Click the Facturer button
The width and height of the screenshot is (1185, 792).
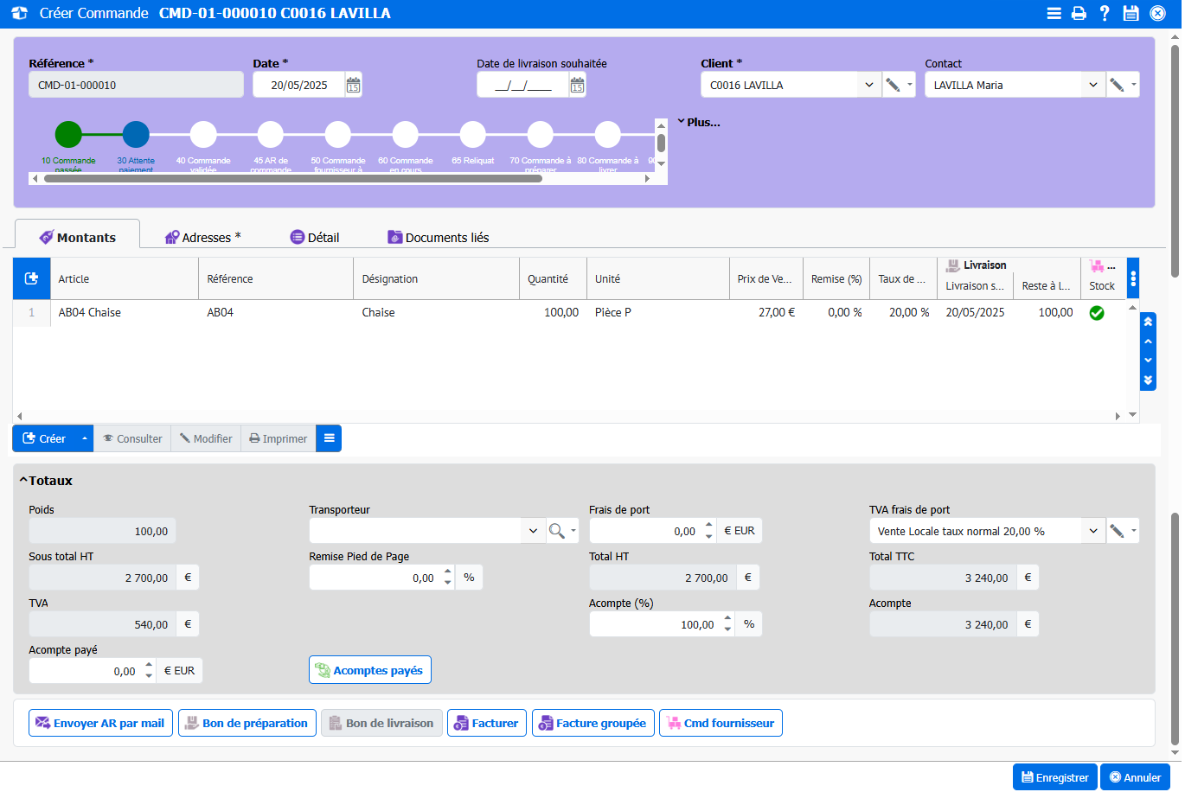click(x=486, y=724)
